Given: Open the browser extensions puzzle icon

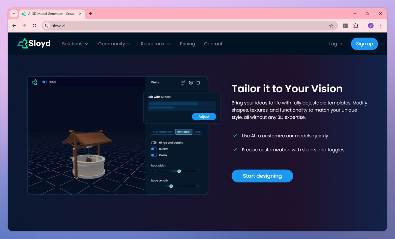Looking at the screenshot, I should 355,26.
